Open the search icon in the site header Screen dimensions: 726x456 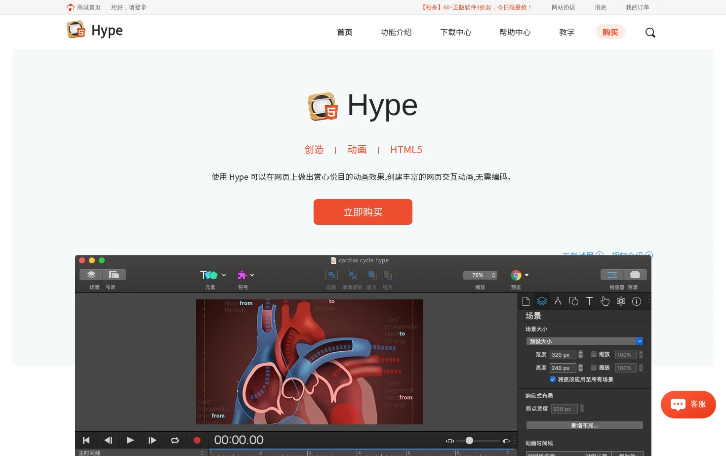[x=650, y=33]
